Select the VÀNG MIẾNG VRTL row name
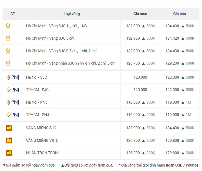This screenshot has height=171, width=202. click(42, 141)
